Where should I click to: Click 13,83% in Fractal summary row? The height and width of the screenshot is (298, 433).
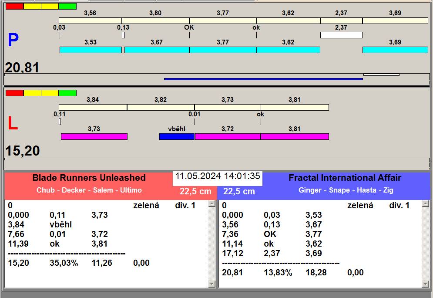click(x=278, y=273)
